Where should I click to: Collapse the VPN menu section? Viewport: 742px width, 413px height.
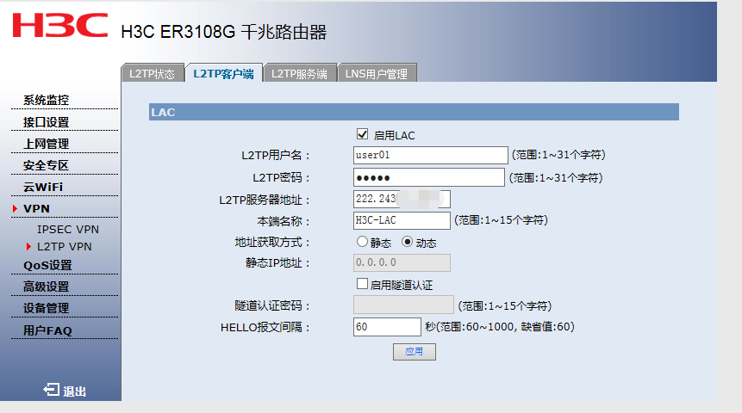(x=36, y=208)
